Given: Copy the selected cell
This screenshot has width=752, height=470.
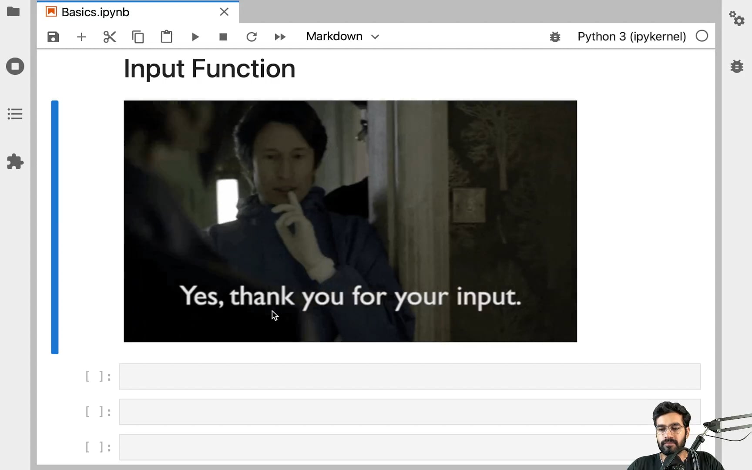Looking at the screenshot, I should 138,37.
